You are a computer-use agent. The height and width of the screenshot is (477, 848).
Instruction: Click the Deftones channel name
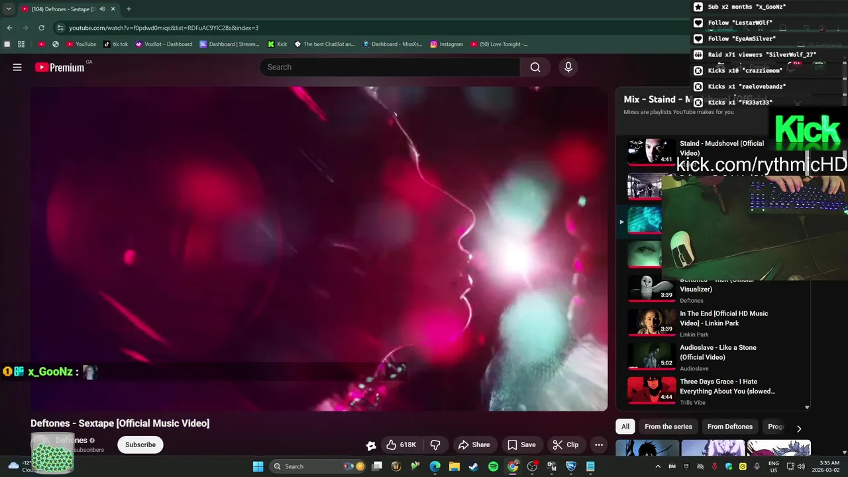[x=72, y=440]
